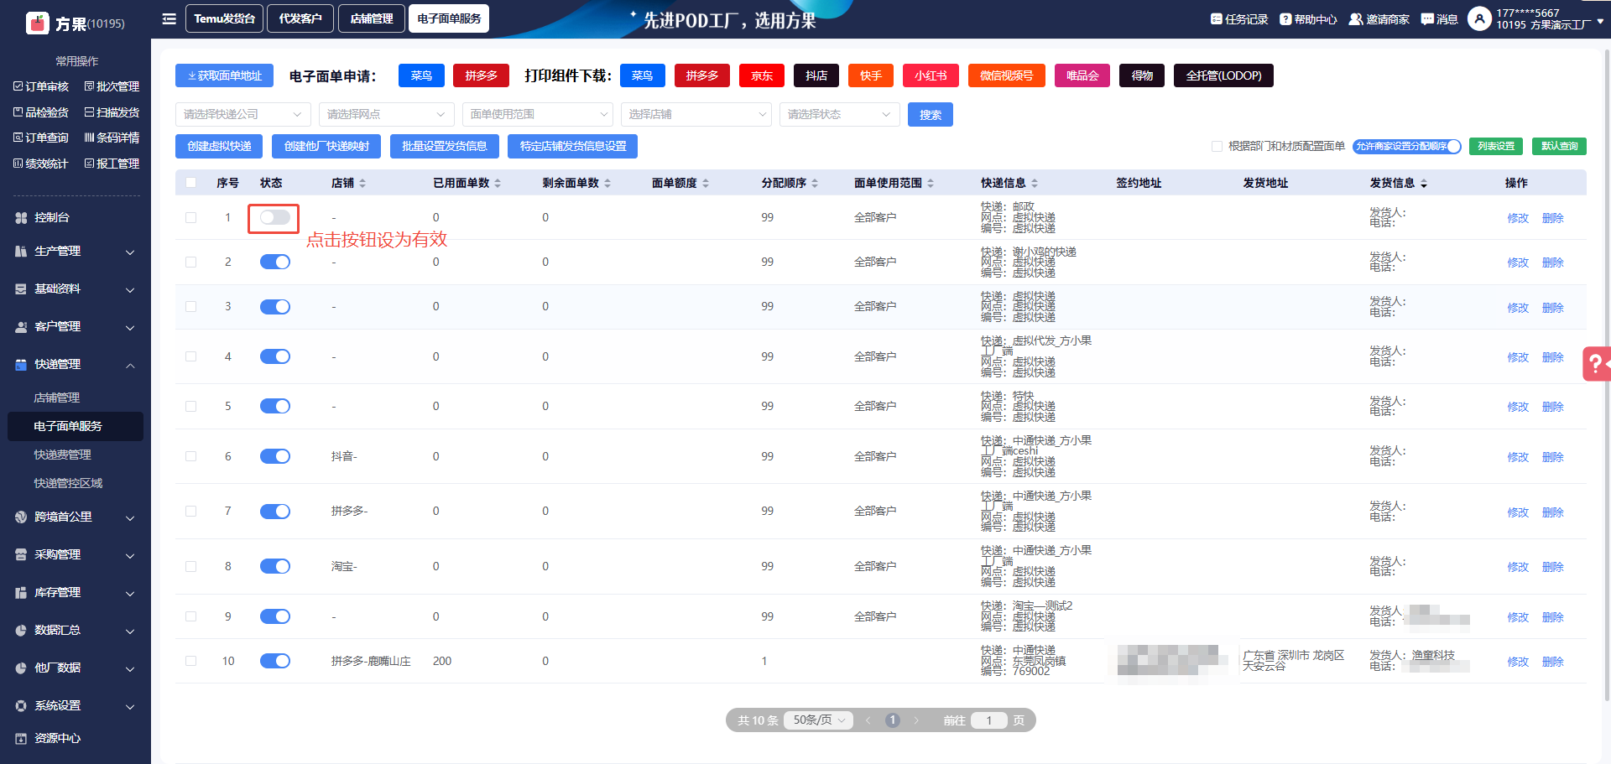The image size is (1611, 764).
Task: Click the page jump number input field
Action: [x=988, y=720]
